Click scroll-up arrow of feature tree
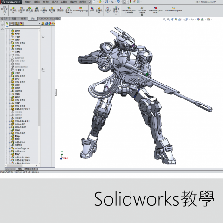This screenshot has width=223, height=223. point(39,31)
